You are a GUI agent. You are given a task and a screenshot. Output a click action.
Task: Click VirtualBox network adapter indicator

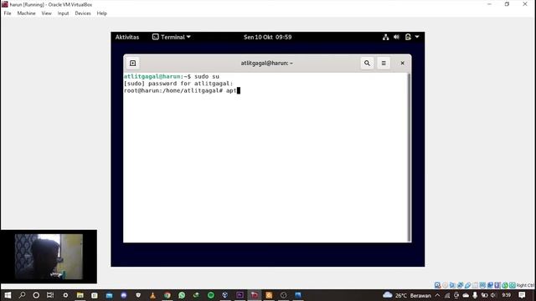click(460, 285)
